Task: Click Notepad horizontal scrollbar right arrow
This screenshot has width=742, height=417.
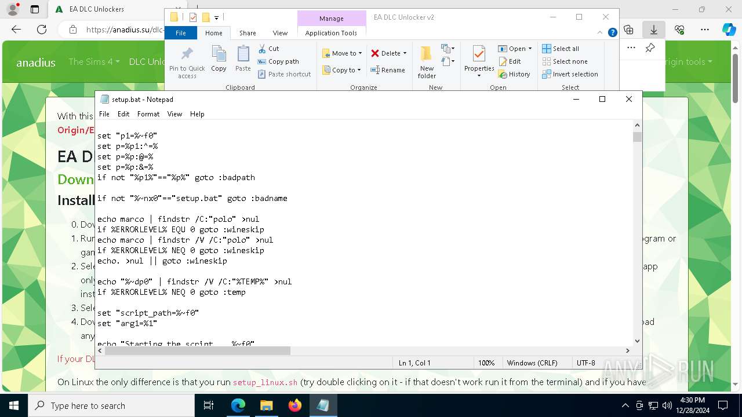Action: (627, 350)
